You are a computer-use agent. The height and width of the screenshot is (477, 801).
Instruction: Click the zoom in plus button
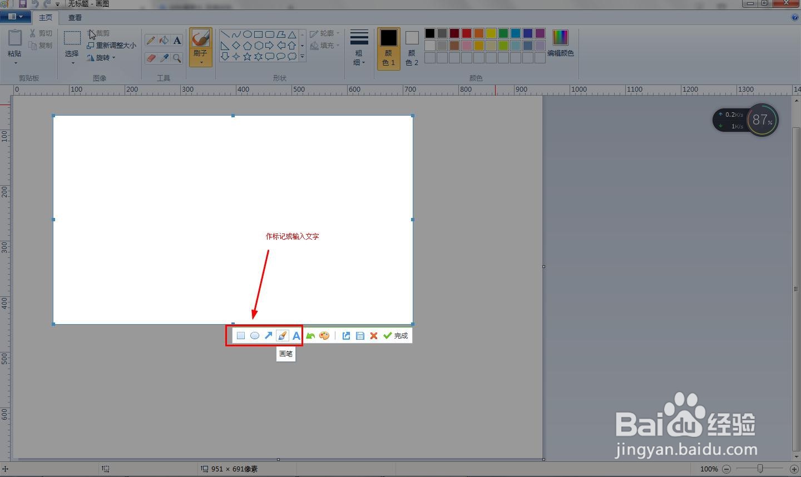[794, 469]
